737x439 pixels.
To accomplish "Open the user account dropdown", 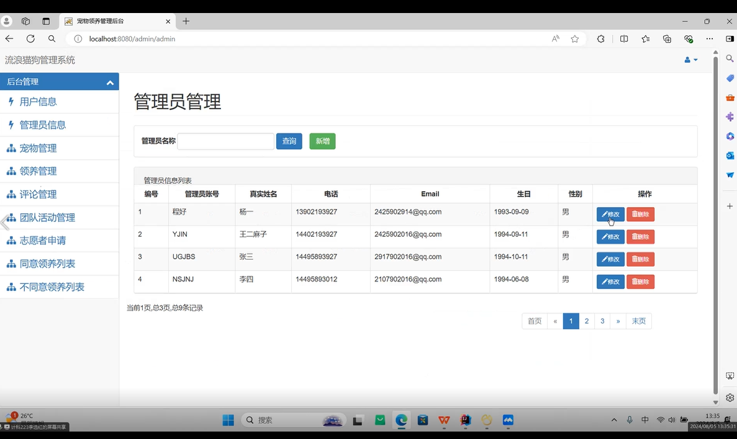I will [x=690, y=60].
